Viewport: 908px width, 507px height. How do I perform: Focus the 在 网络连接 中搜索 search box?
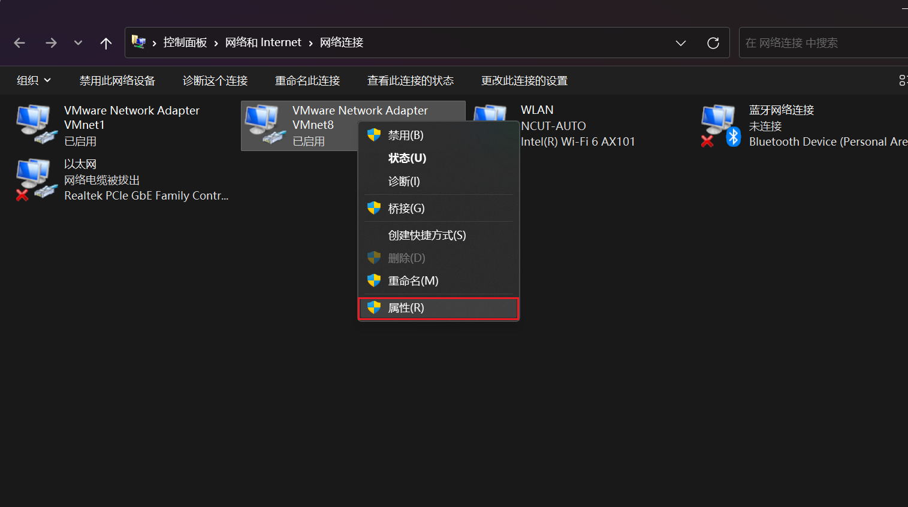point(823,43)
